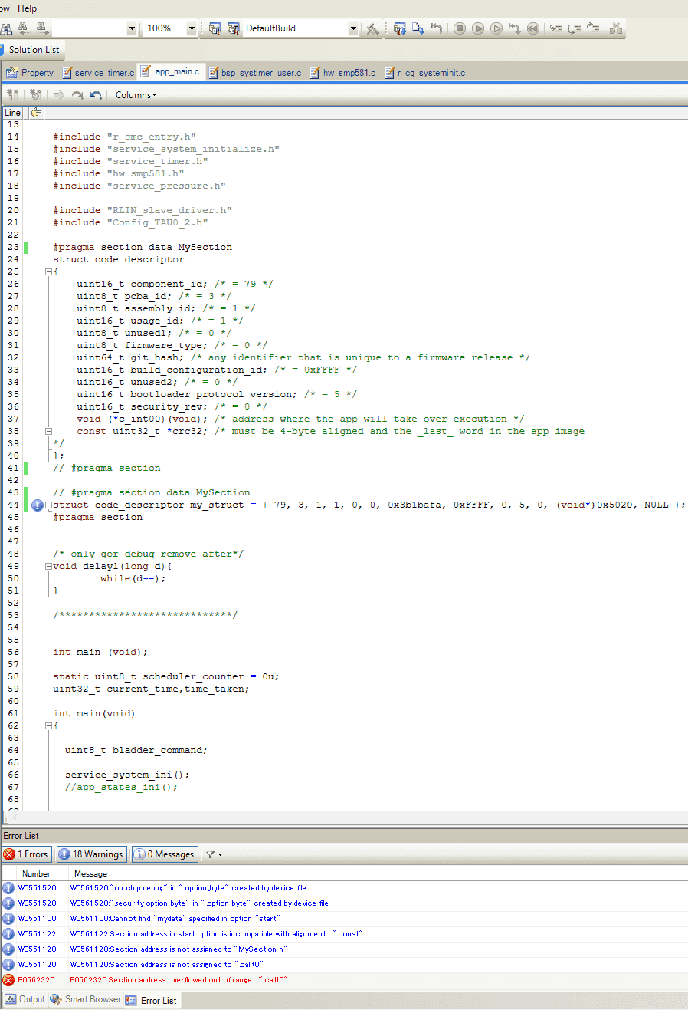Switch to the Output panel tab
The width and height of the screenshot is (688, 1010).
tap(25, 999)
